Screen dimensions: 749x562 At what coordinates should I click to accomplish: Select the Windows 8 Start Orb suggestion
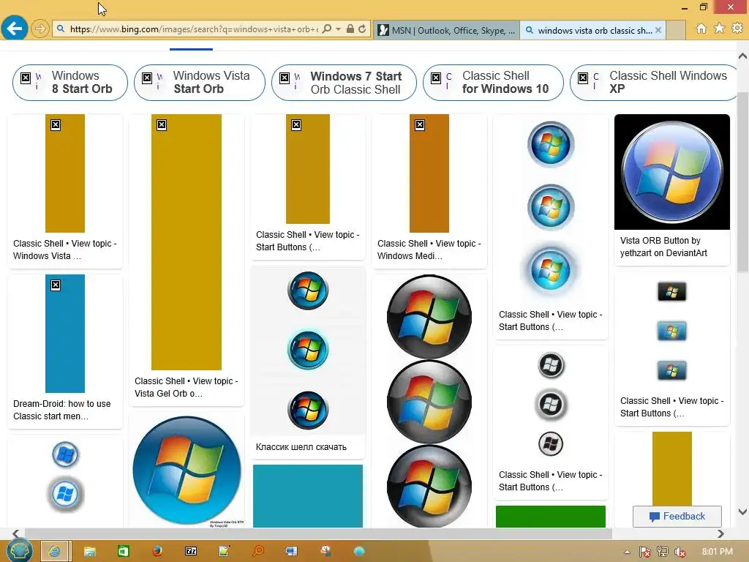click(70, 83)
